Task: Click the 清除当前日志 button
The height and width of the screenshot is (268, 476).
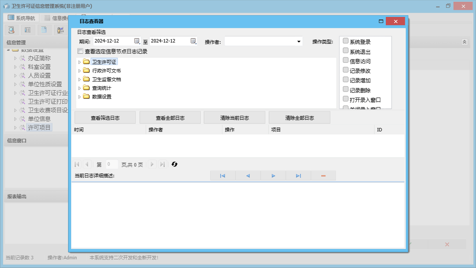Action: point(235,118)
